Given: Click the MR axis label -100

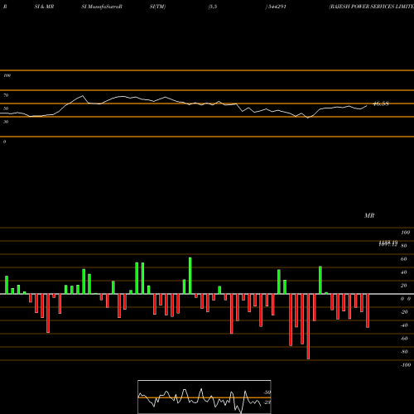Looking at the screenshot, I should click(x=406, y=365).
